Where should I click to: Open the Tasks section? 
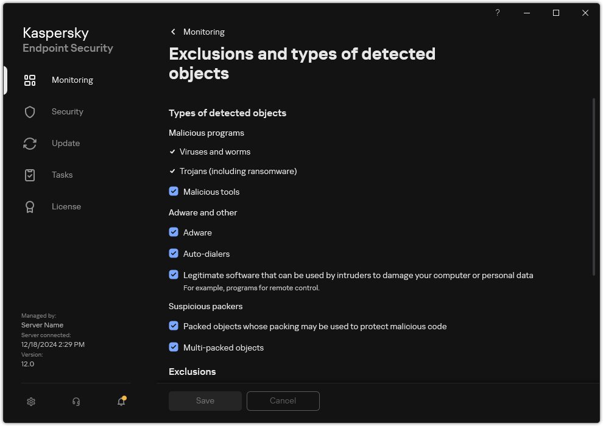click(62, 175)
